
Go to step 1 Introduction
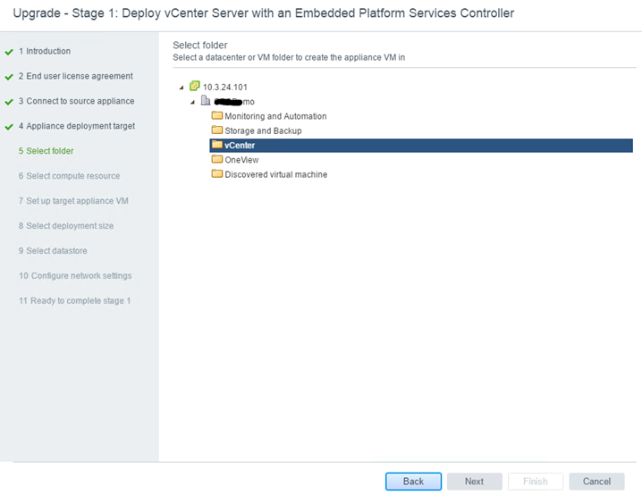(x=44, y=51)
